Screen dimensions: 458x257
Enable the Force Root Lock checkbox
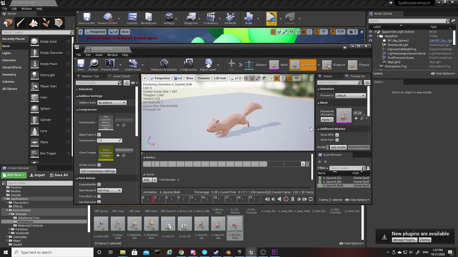(x=99, y=196)
